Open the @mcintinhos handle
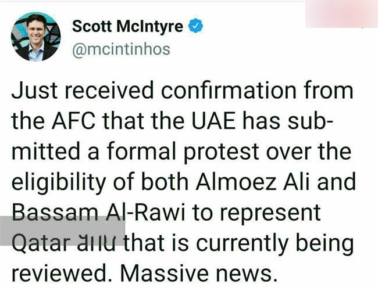The width and height of the screenshot is (378, 291). click(x=121, y=49)
